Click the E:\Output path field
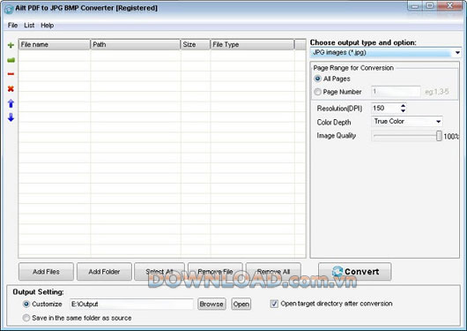This screenshot has height=331, width=467. pos(131,304)
